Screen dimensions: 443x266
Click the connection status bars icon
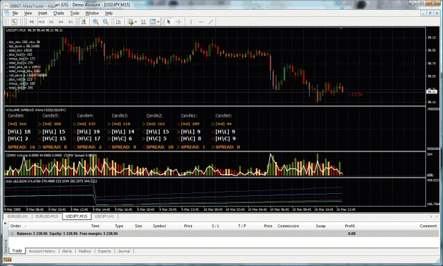[x=7, y=260]
